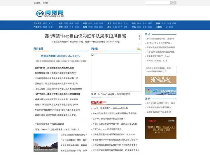The width and height of the screenshot is (210, 158).
Task: Open 威盛支持2024年东莞市职业技能大赛 item
Action: point(56,99)
